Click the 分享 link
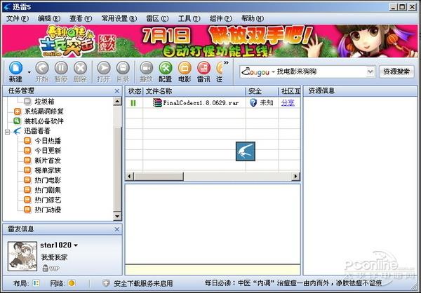The height and width of the screenshot is (293, 421). point(288,103)
